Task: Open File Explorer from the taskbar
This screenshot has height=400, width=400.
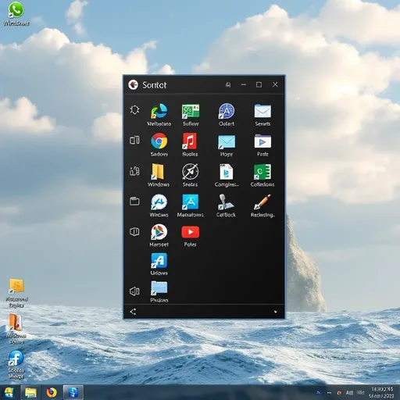Action: [30, 392]
